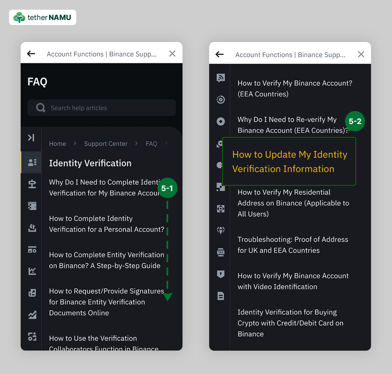392x374 pixels.
Task: Open Support Center breadcrumb link
Action: click(106, 144)
